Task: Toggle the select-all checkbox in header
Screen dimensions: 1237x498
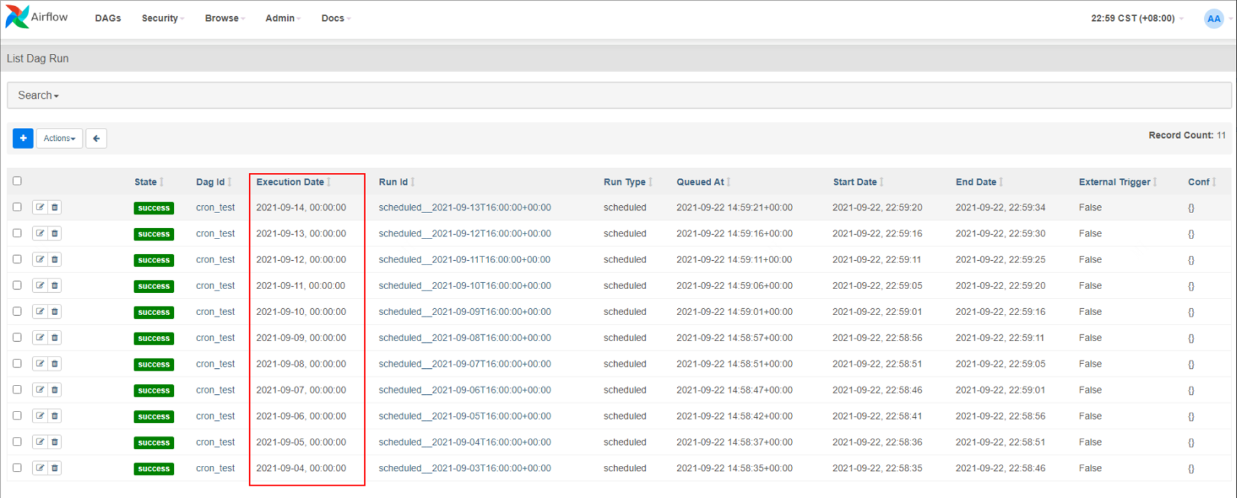Action: 17,181
